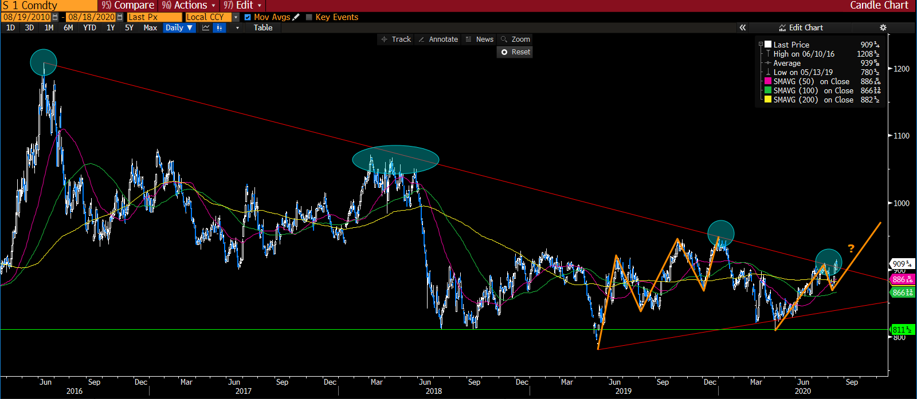Select the 3D time range
Screen dimensions: 917x399
(29, 27)
